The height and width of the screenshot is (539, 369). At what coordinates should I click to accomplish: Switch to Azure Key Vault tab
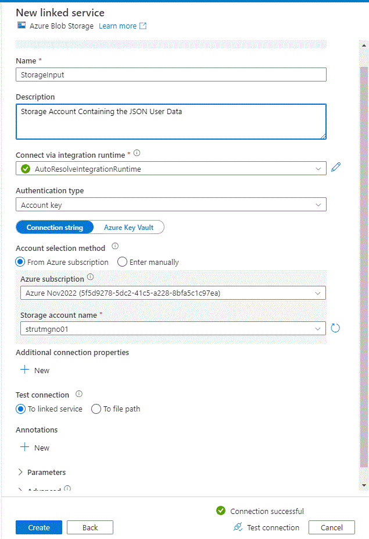(129, 227)
